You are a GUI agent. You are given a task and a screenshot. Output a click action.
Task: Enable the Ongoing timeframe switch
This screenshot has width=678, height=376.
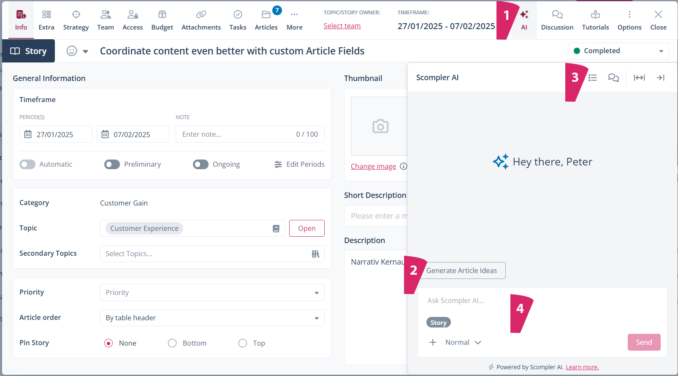tap(201, 164)
